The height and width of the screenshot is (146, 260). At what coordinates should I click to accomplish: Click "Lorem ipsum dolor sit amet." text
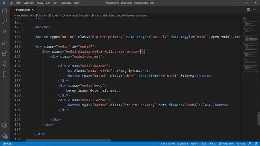93,90
